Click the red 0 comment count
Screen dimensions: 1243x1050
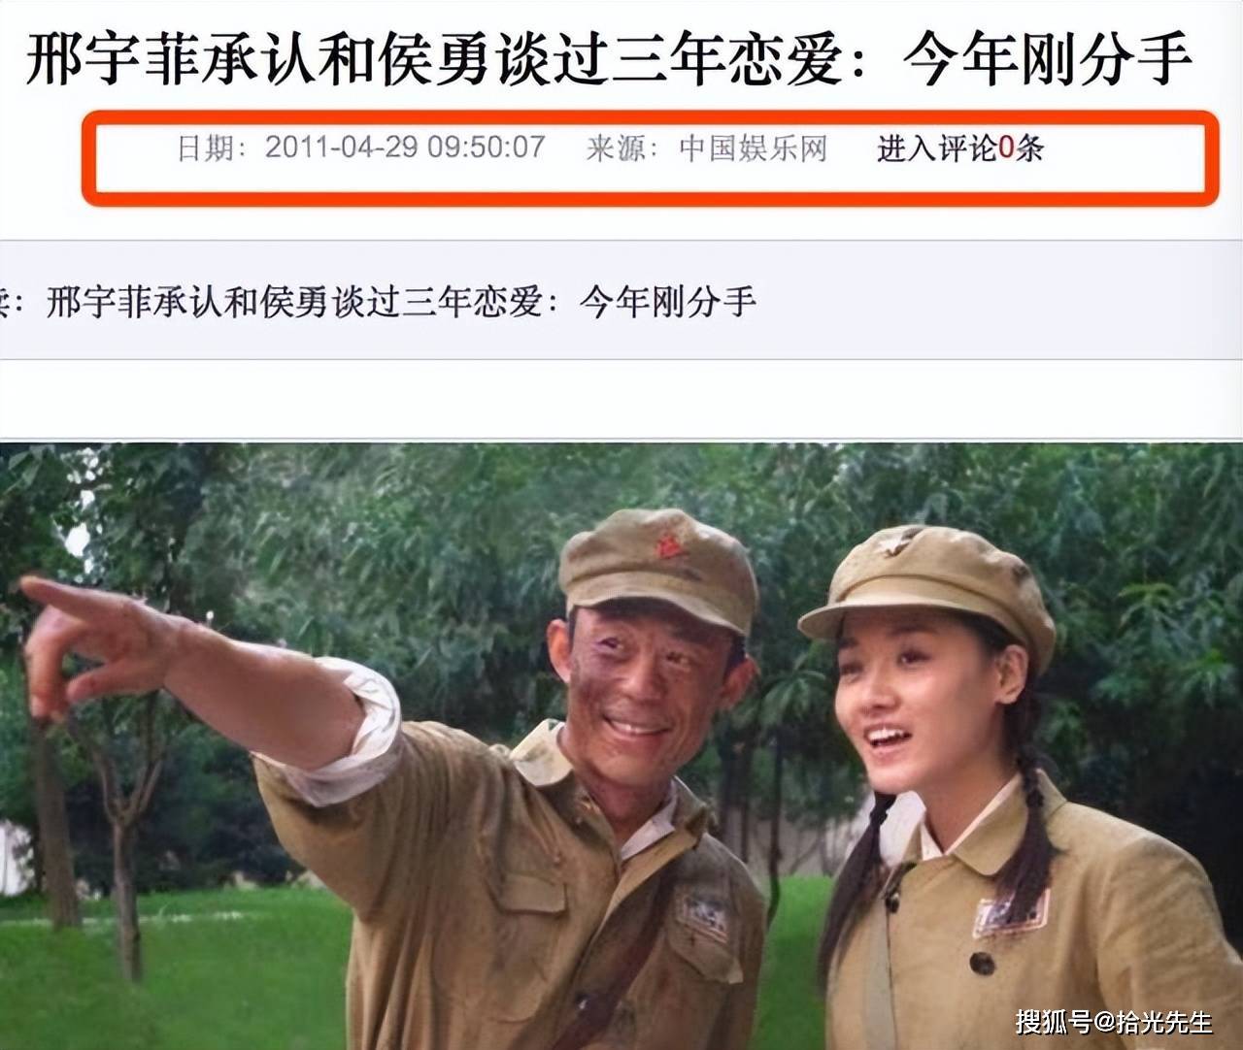[x=1006, y=148]
